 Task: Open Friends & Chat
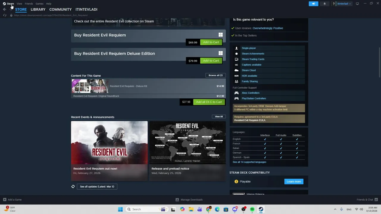(367, 200)
